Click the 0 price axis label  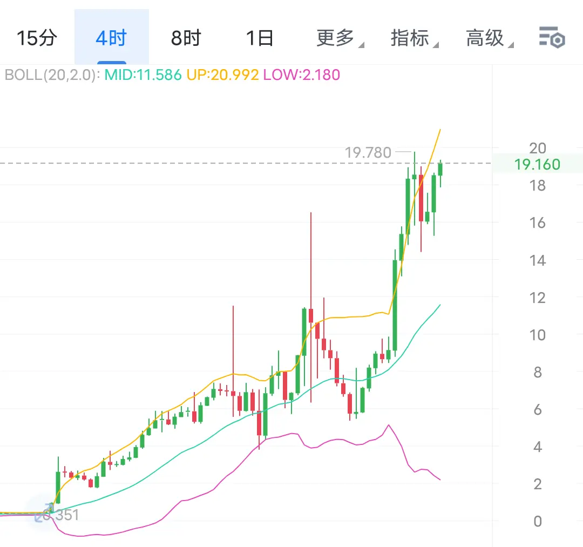[x=538, y=521]
